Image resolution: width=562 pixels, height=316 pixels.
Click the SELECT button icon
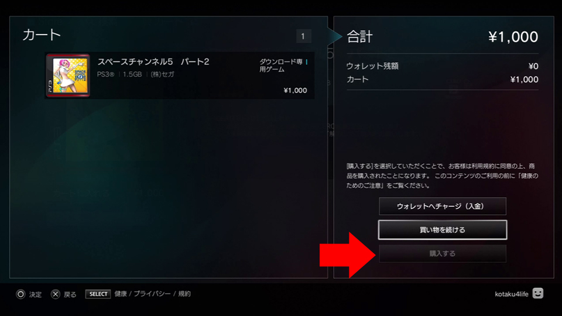(98, 294)
